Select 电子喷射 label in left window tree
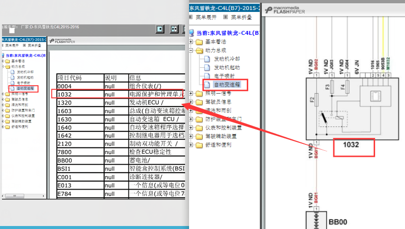This screenshot has height=229, width=405. 23,83
